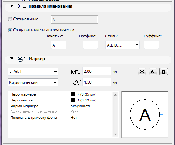Click the X1 naming rules icon
175x145 pixels.
pyautogui.click(x=22, y=6)
